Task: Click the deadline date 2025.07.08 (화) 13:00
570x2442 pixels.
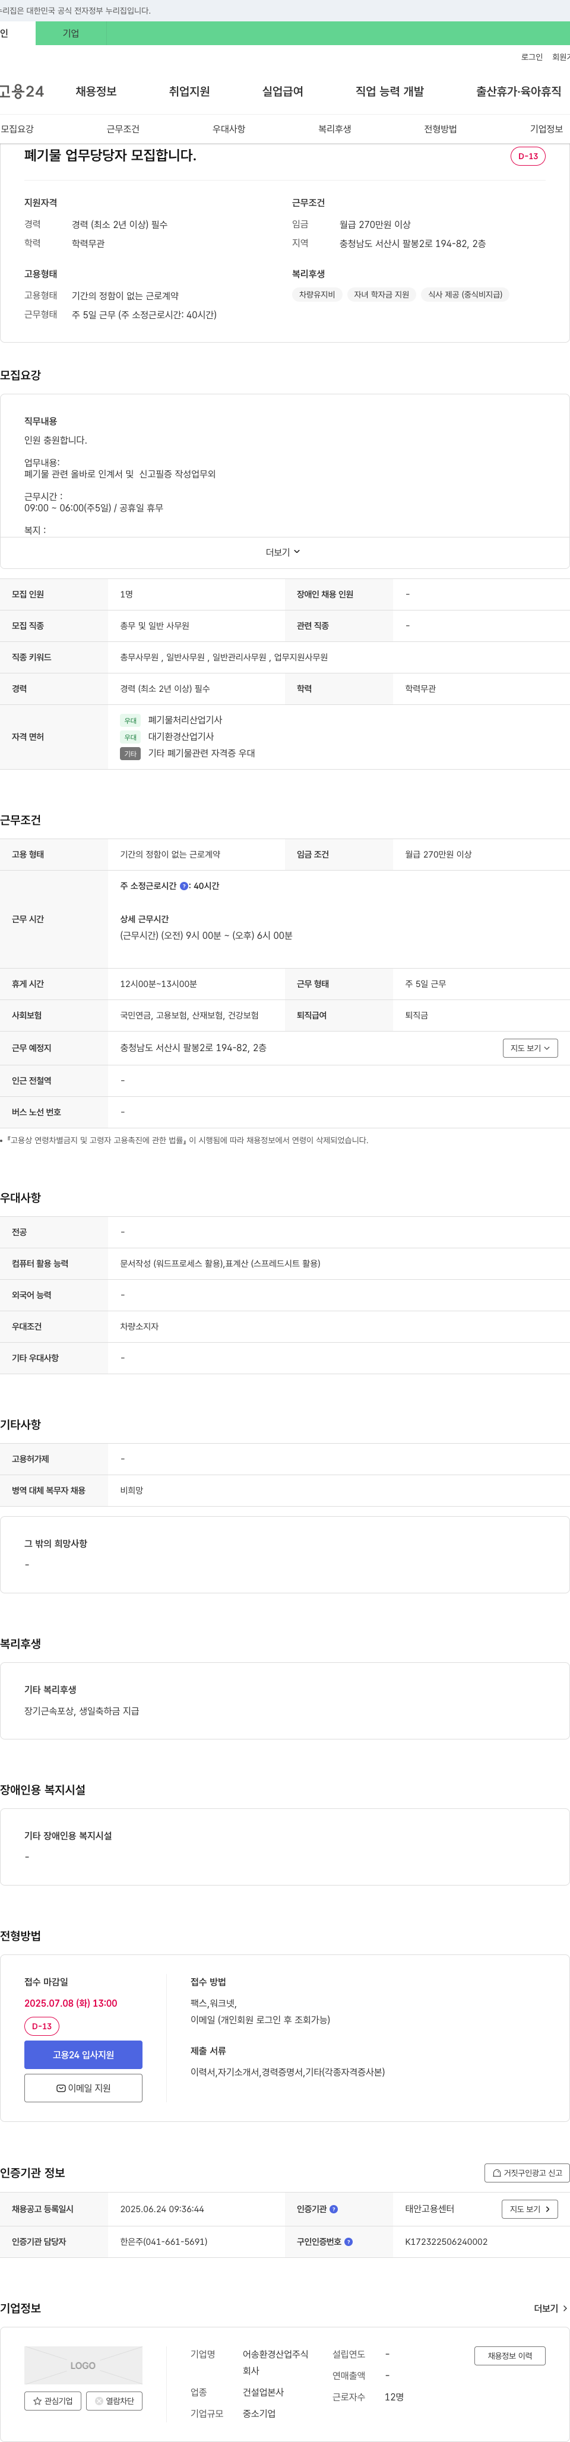Action: coord(71,2003)
